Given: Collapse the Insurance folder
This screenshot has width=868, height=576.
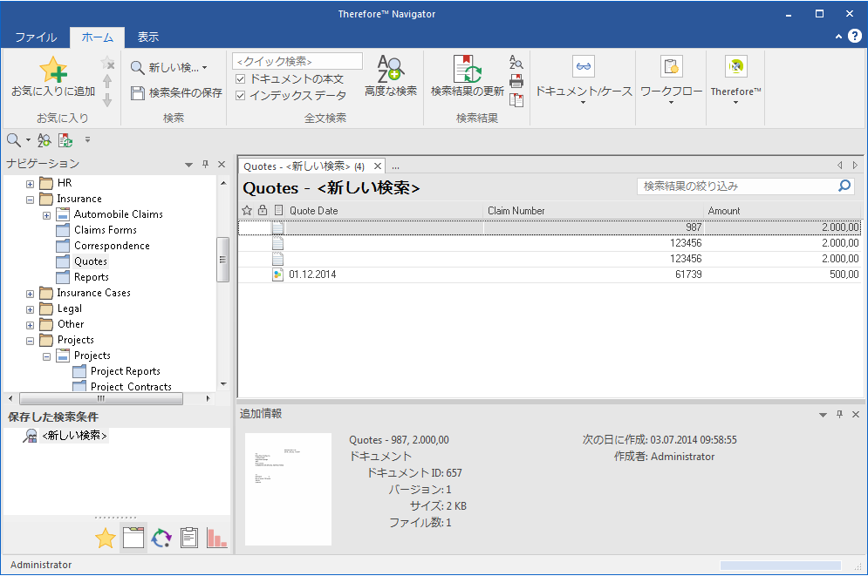Looking at the screenshot, I should coord(30,200).
